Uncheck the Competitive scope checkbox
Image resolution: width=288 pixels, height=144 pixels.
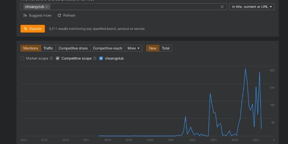58,58
